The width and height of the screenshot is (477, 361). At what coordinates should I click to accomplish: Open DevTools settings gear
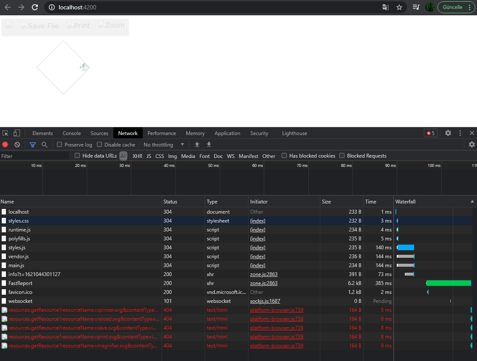pyautogui.click(x=448, y=133)
